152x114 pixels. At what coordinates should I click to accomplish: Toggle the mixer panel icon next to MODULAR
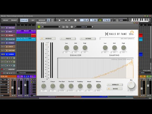pyautogui.click(x=48, y=20)
